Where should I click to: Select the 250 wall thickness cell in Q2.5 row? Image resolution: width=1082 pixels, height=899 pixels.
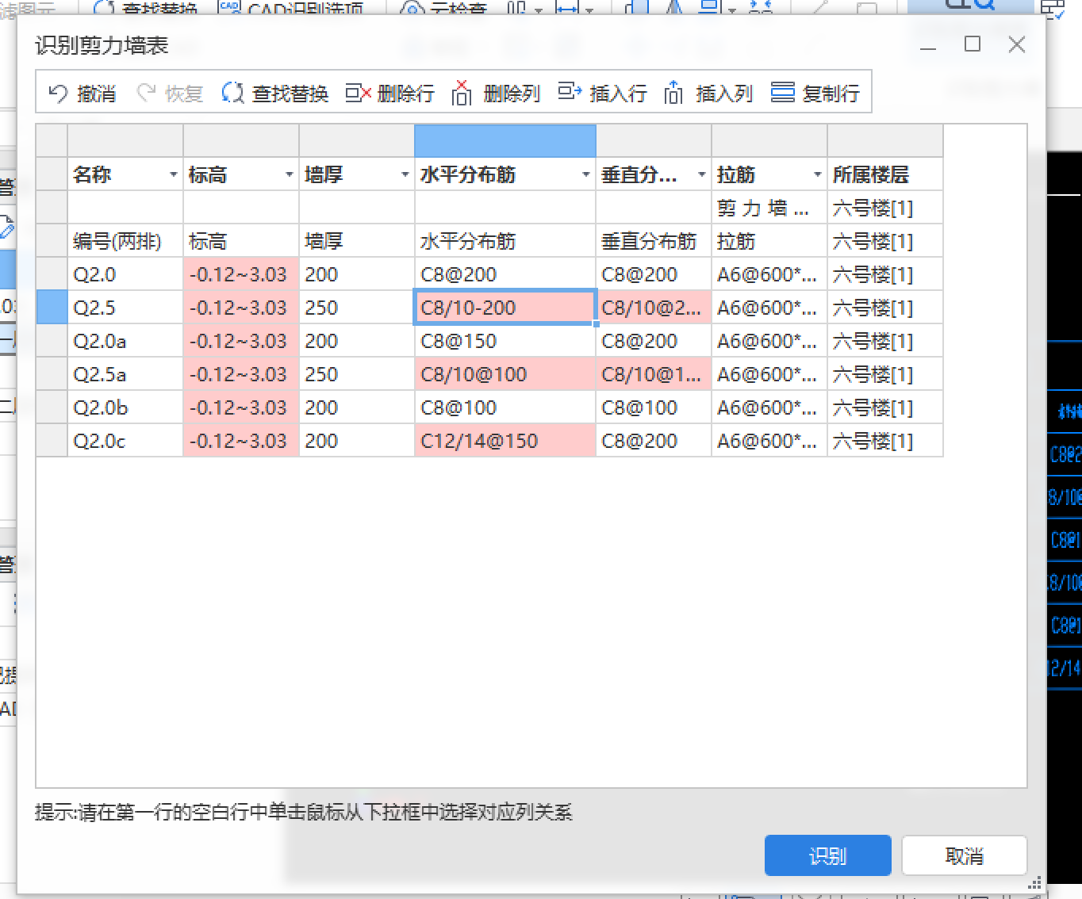click(357, 308)
